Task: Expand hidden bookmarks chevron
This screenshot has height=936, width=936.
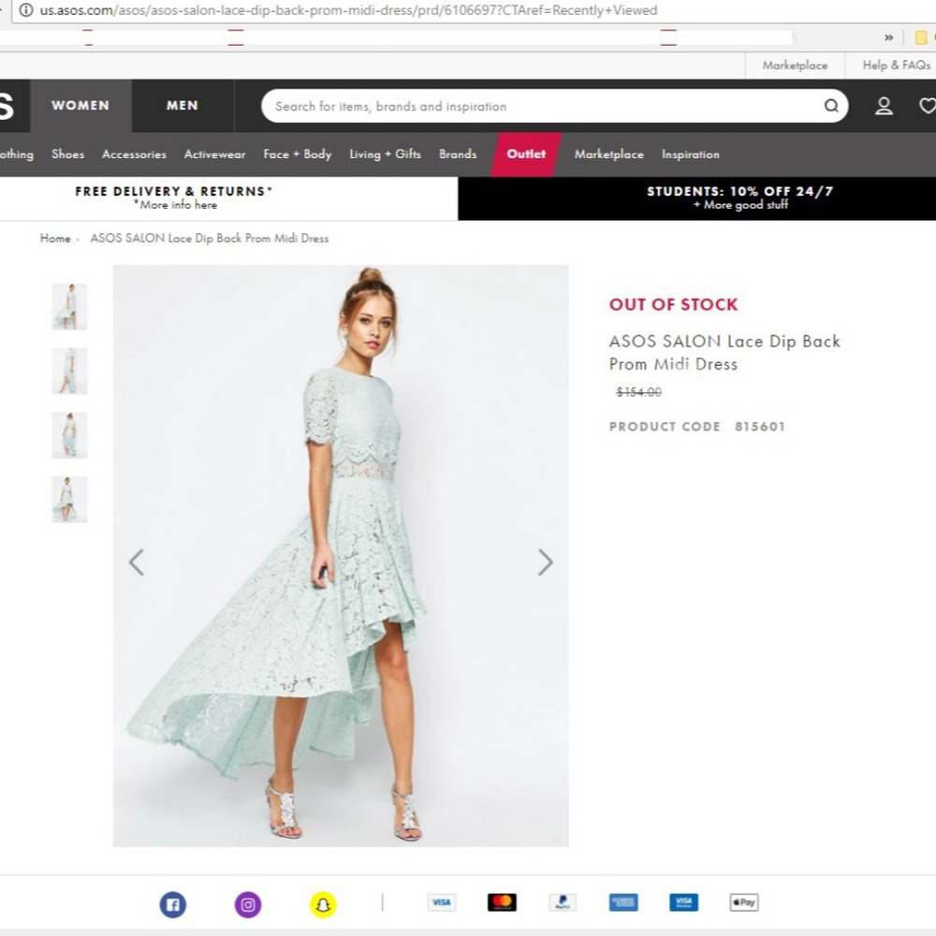Action: click(x=889, y=37)
